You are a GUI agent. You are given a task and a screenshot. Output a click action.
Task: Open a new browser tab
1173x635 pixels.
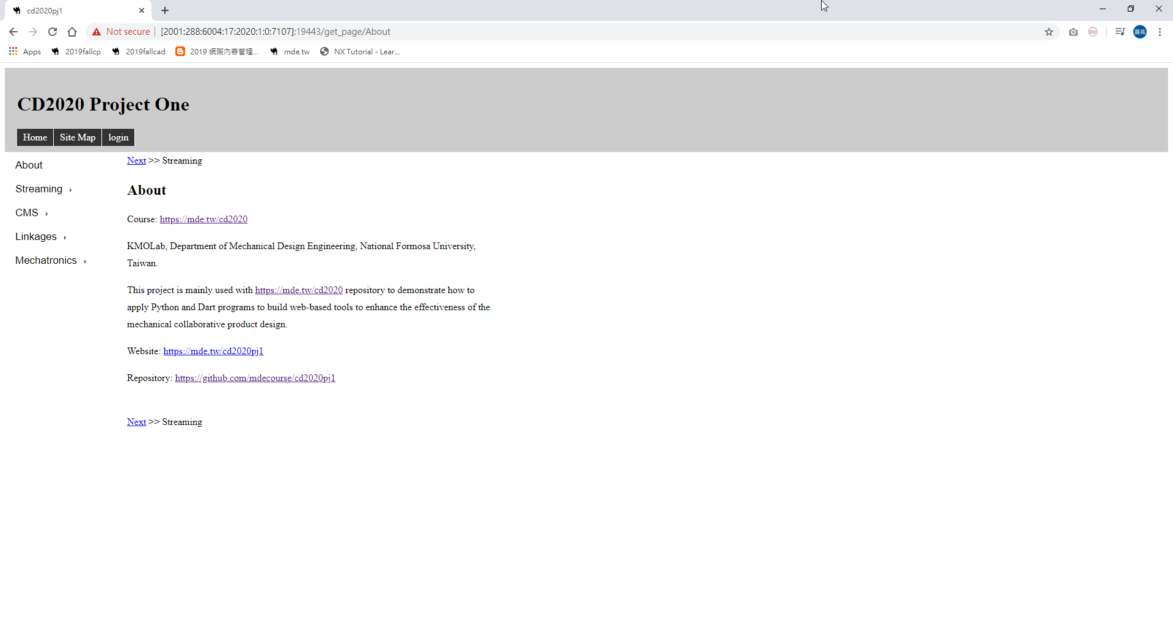(x=165, y=10)
